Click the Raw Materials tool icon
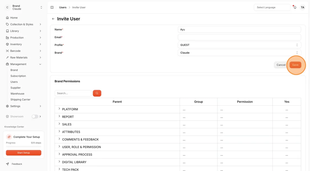The width and height of the screenshot is (310, 171). coord(7,57)
